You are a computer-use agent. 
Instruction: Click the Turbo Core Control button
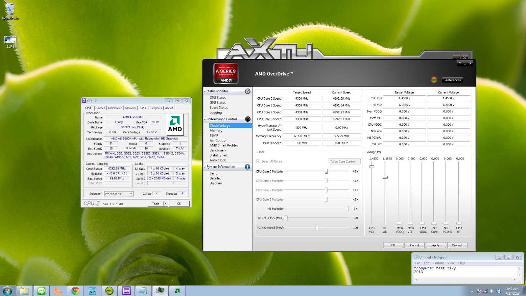click(345, 161)
